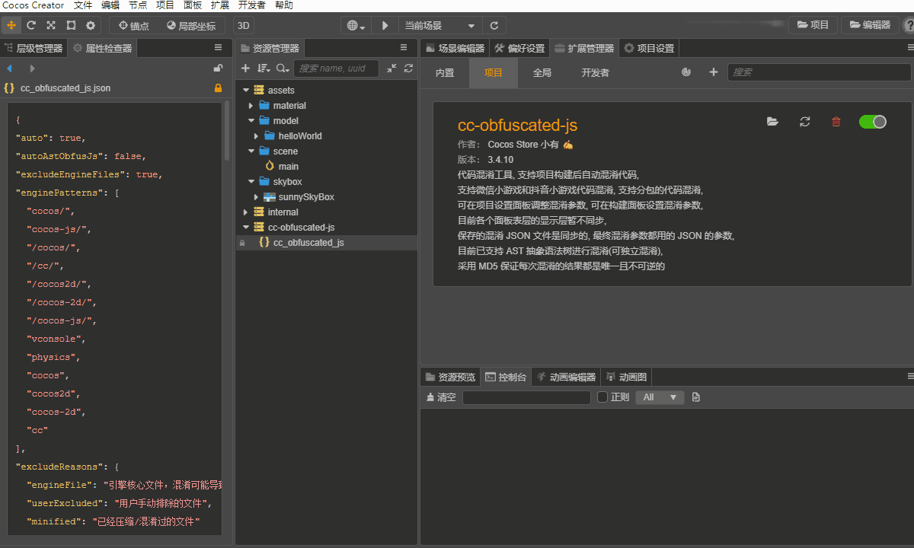Select the move transform tool
Image resolution: width=914 pixels, height=548 pixels.
11,25
